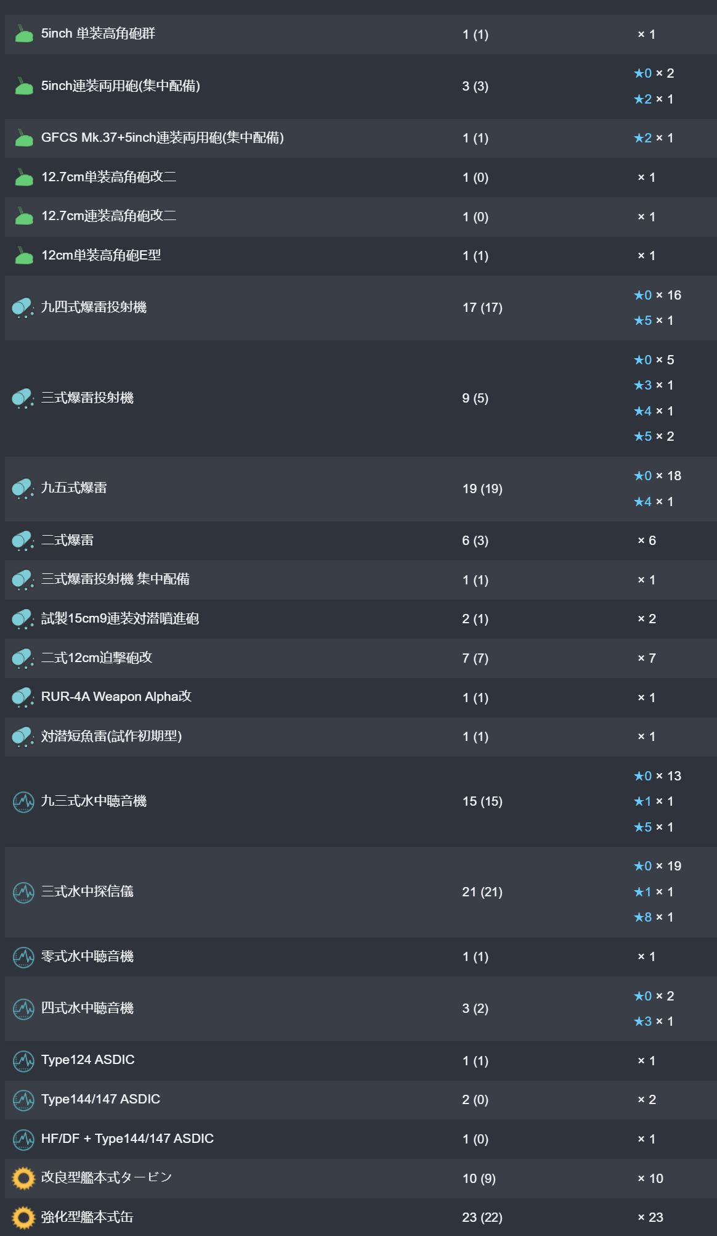This screenshot has width=717, height=1236.
Task: Open the 試製15cm9連装対潜噴進砲 entry
Action: tap(119, 618)
